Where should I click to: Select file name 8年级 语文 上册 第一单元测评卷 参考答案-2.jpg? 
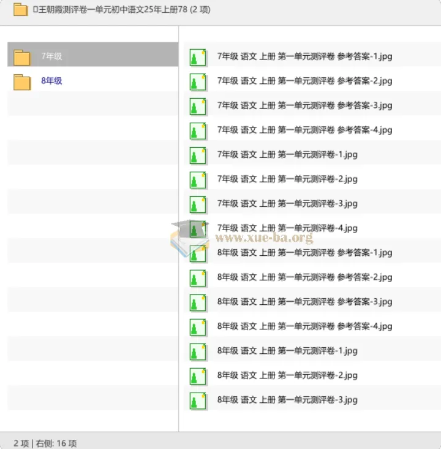coord(304,277)
